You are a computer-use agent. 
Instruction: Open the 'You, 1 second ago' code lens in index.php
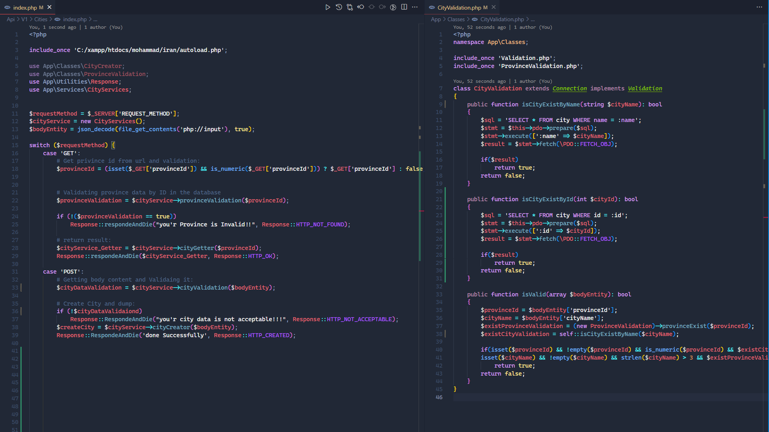pyautogui.click(x=52, y=27)
